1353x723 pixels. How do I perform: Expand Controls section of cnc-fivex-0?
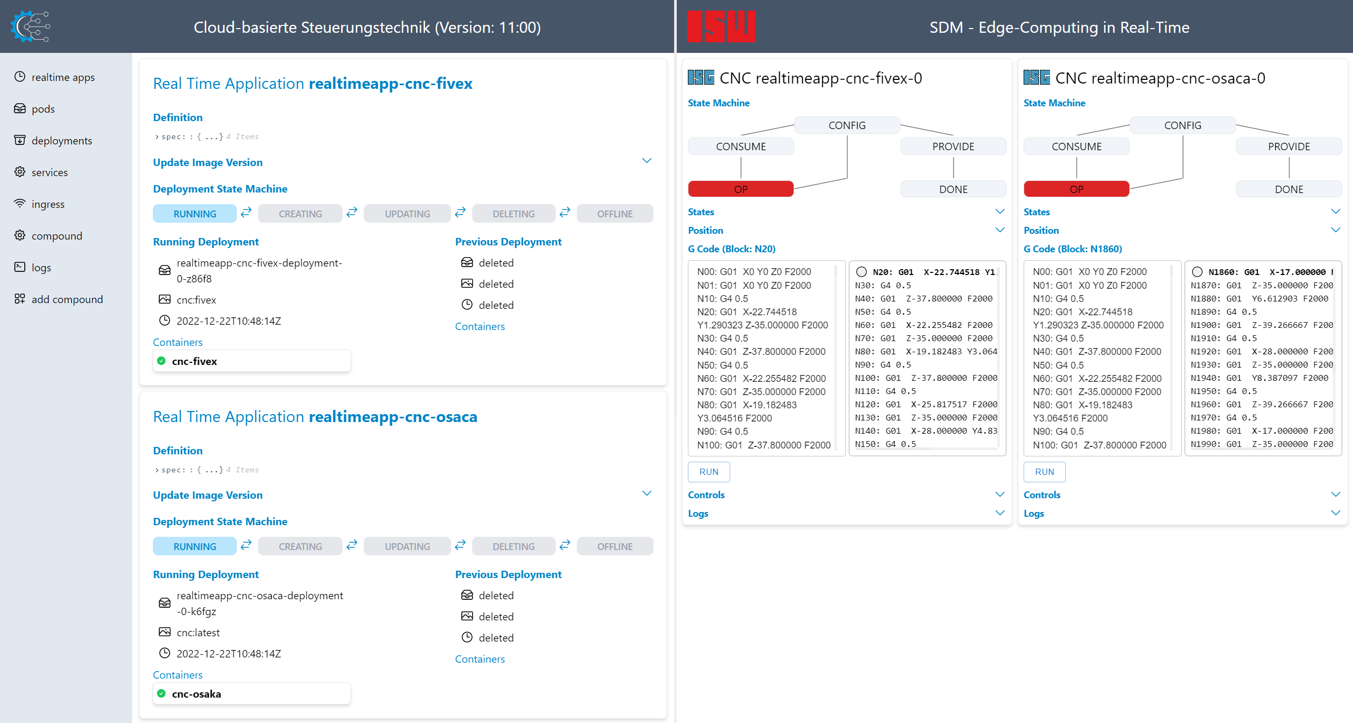point(999,495)
